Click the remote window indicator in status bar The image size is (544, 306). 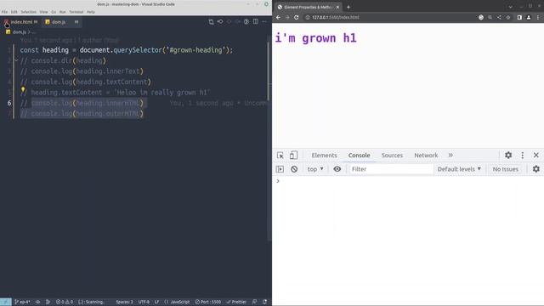(x=6, y=302)
